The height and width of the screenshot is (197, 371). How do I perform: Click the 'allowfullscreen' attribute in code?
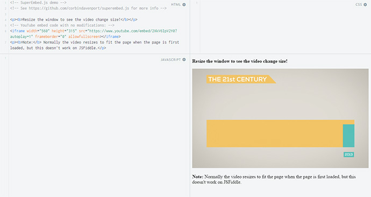[84, 37]
